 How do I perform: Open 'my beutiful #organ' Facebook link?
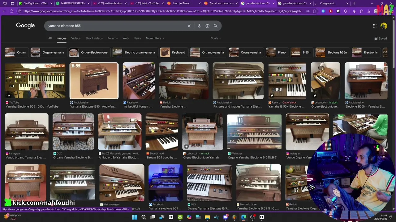[138, 107]
